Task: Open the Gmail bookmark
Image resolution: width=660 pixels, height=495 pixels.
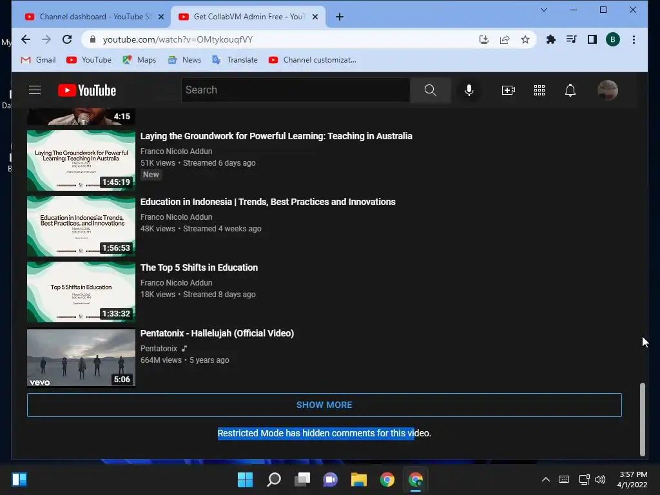Action: pos(38,60)
